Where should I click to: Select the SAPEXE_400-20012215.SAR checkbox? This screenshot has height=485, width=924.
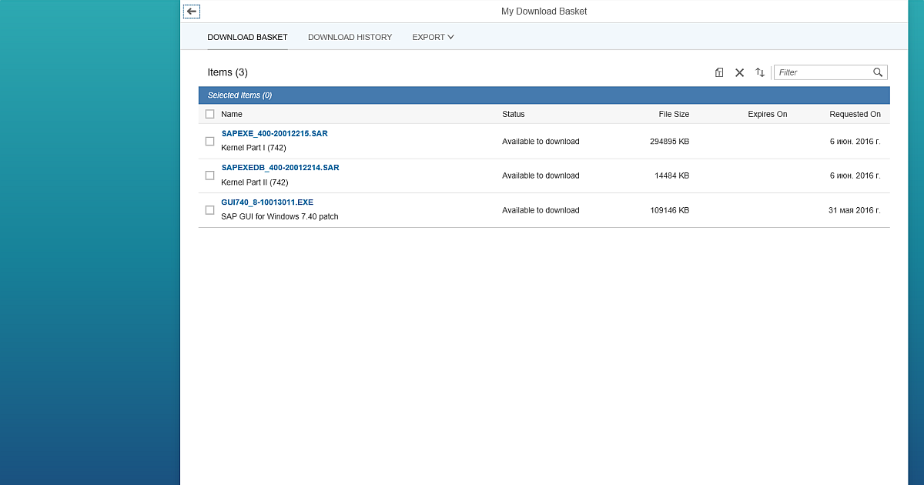tap(209, 141)
